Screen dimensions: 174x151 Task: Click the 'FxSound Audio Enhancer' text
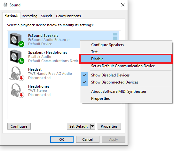click(49, 40)
